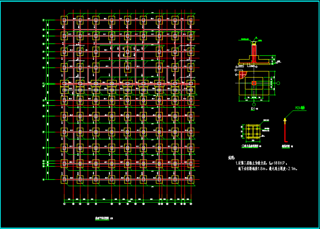Select the 基础平面布置图 drawing title
The width and height of the screenshot is (320, 229).
pyautogui.click(x=102, y=218)
